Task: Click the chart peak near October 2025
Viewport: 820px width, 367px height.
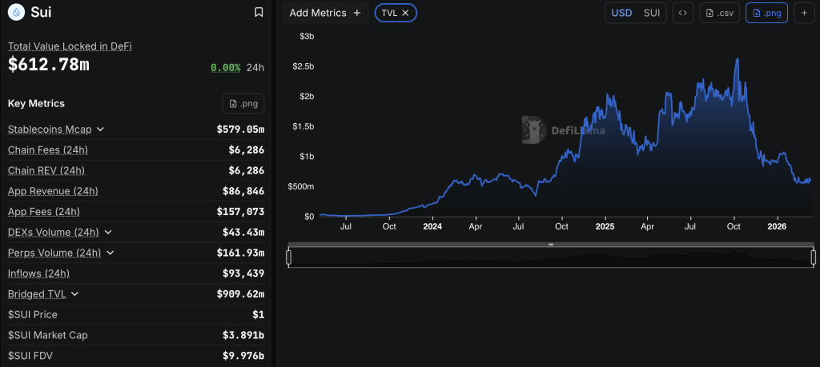Action: [738, 59]
